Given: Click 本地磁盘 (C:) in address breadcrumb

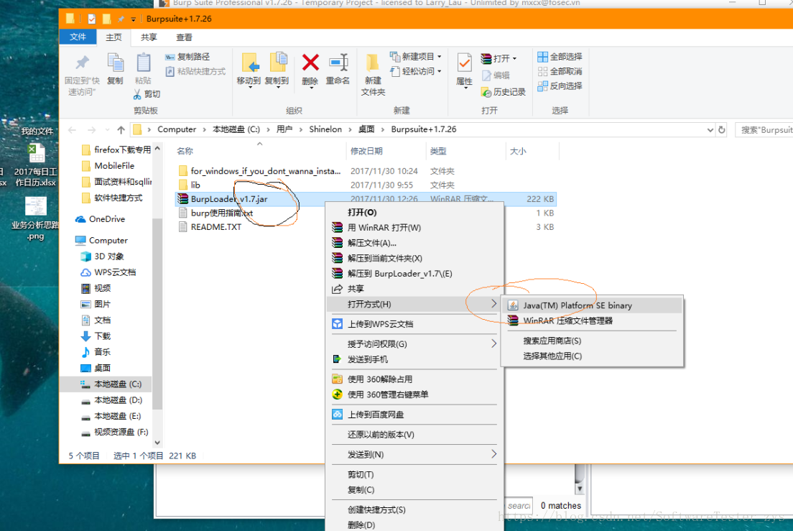Looking at the screenshot, I should click(236, 129).
